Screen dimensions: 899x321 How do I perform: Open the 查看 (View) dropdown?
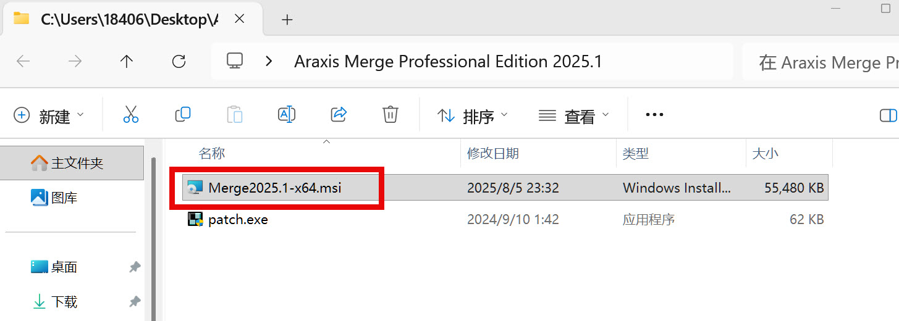(x=574, y=115)
